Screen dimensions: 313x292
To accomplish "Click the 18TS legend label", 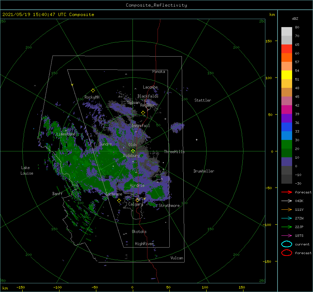I will point(299,236).
